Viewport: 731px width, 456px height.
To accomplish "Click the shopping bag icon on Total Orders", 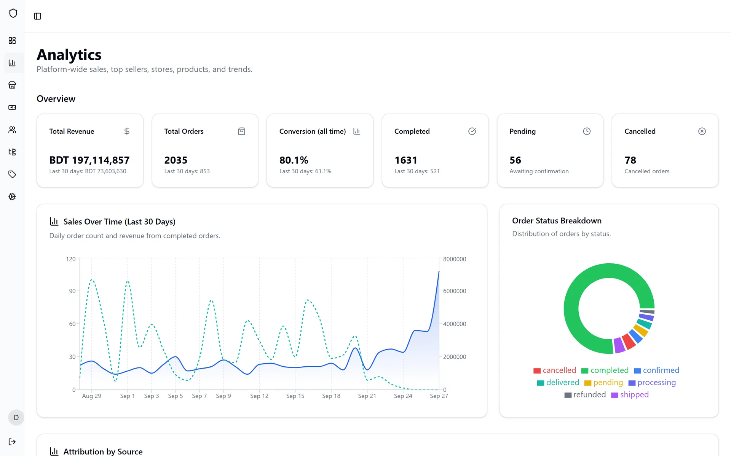I will [x=242, y=131].
